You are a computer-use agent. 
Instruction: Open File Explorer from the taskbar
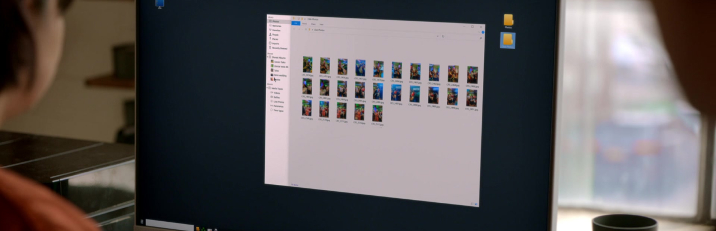pyautogui.click(x=198, y=229)
